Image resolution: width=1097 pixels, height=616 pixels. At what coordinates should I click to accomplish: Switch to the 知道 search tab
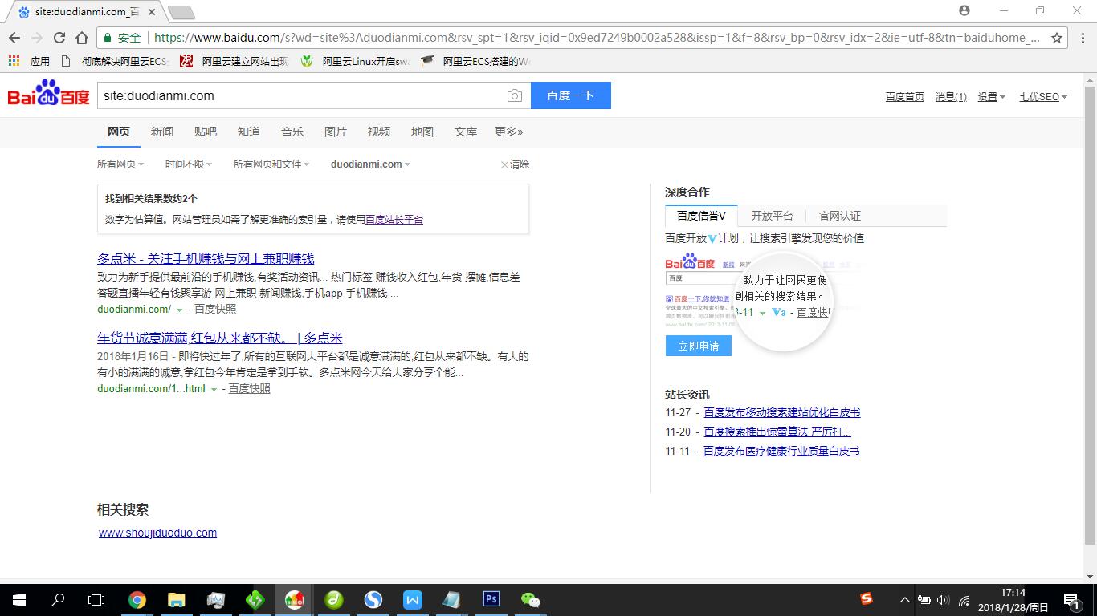click(x=249, y=132)
